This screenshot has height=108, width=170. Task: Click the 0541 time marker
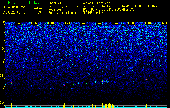point(18,23)
